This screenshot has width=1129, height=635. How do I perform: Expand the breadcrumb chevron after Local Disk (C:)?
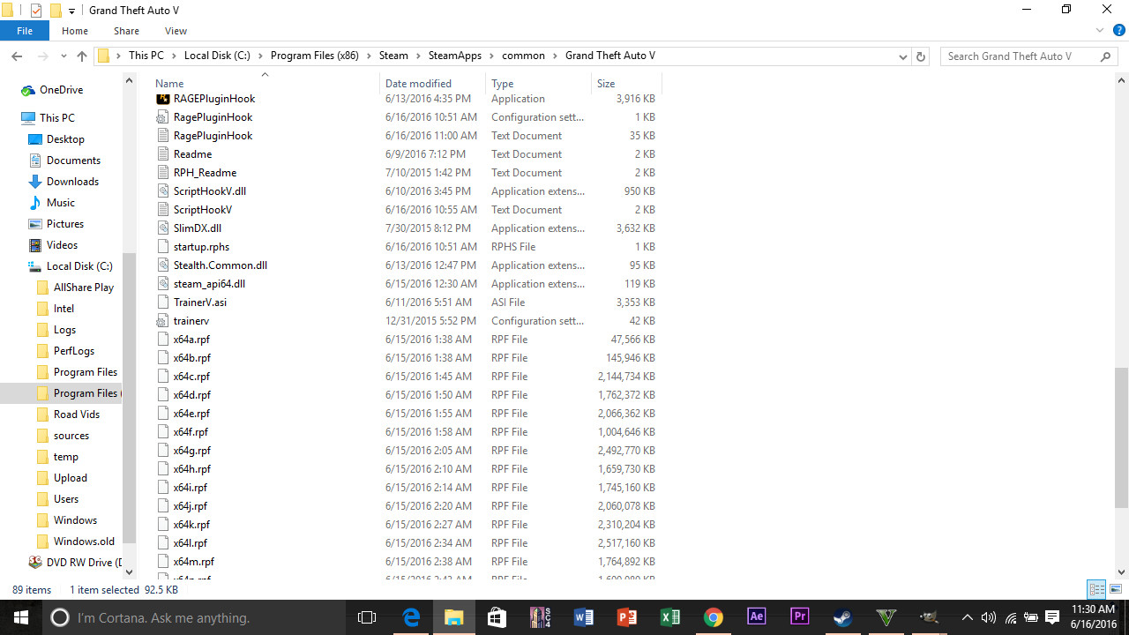point(261,56)
